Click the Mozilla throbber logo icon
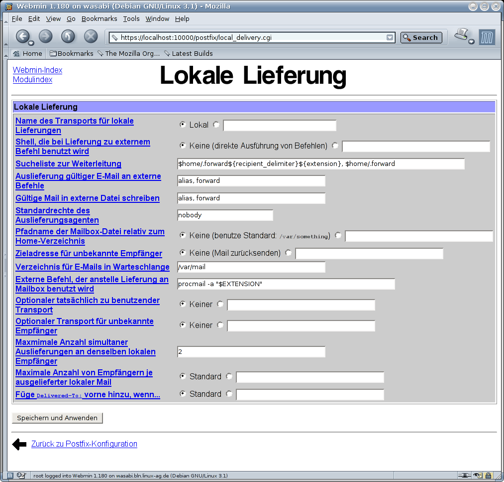 (487, 37)
